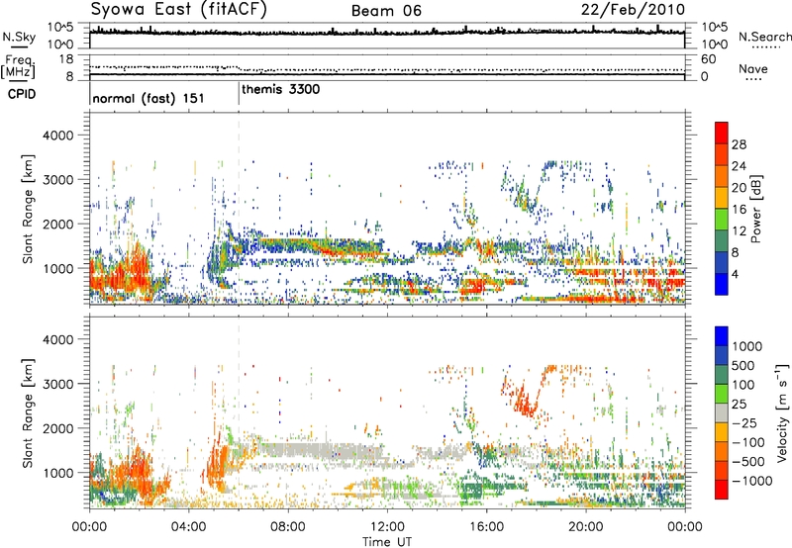Click the '28' tick on the power colorbar
Viewport: 792px width, 548px height.
point(739,144)
